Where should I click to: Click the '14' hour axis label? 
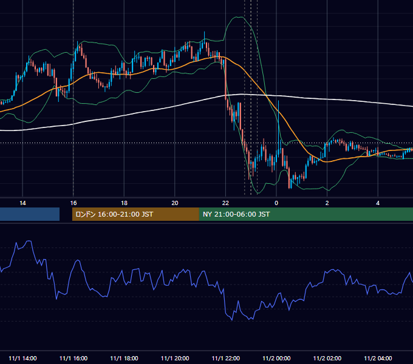pos(22,203)
